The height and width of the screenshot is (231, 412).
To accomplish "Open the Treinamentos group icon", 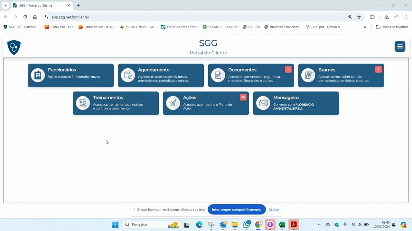I will pos(83,103).
